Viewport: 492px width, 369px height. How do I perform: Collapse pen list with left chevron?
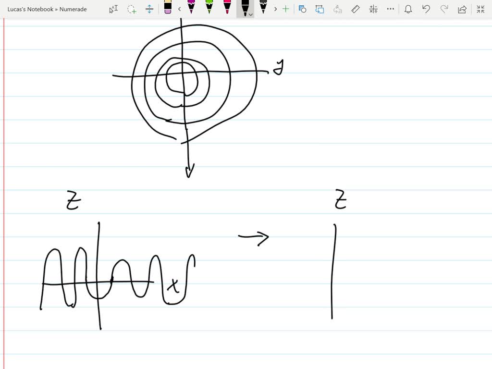click(179, 9)
